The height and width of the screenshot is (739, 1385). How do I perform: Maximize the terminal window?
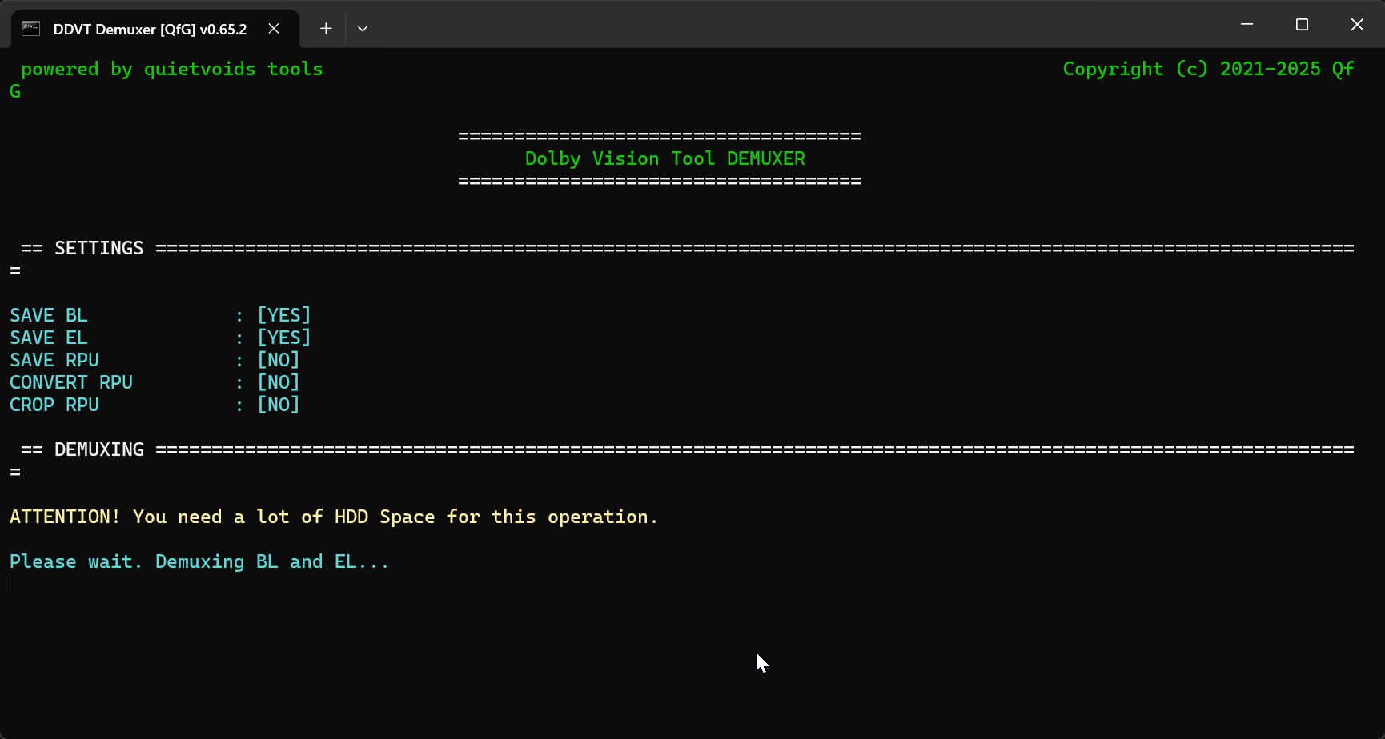tap(1302, 25)
